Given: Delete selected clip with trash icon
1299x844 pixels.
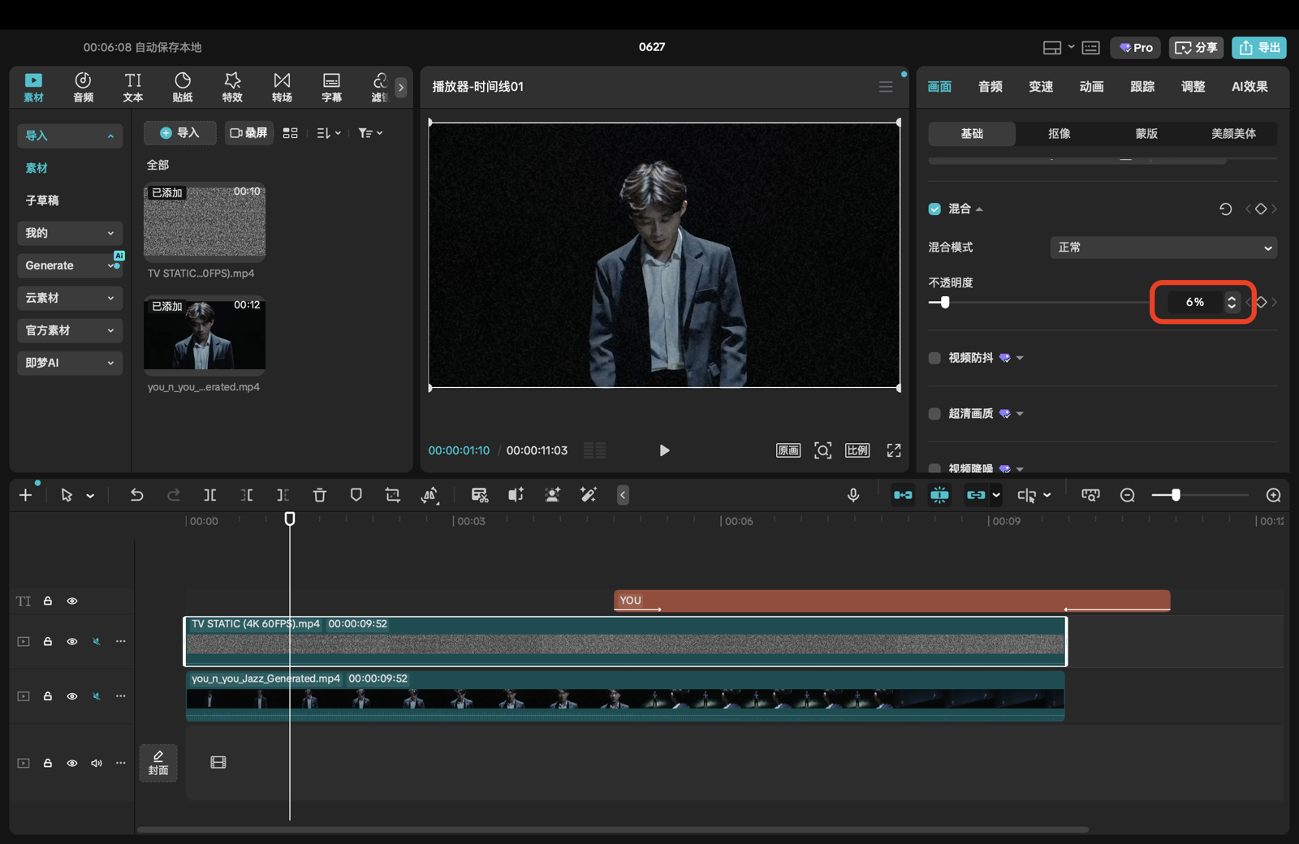Looking at the screenshot, I should [x=319, y=495].
